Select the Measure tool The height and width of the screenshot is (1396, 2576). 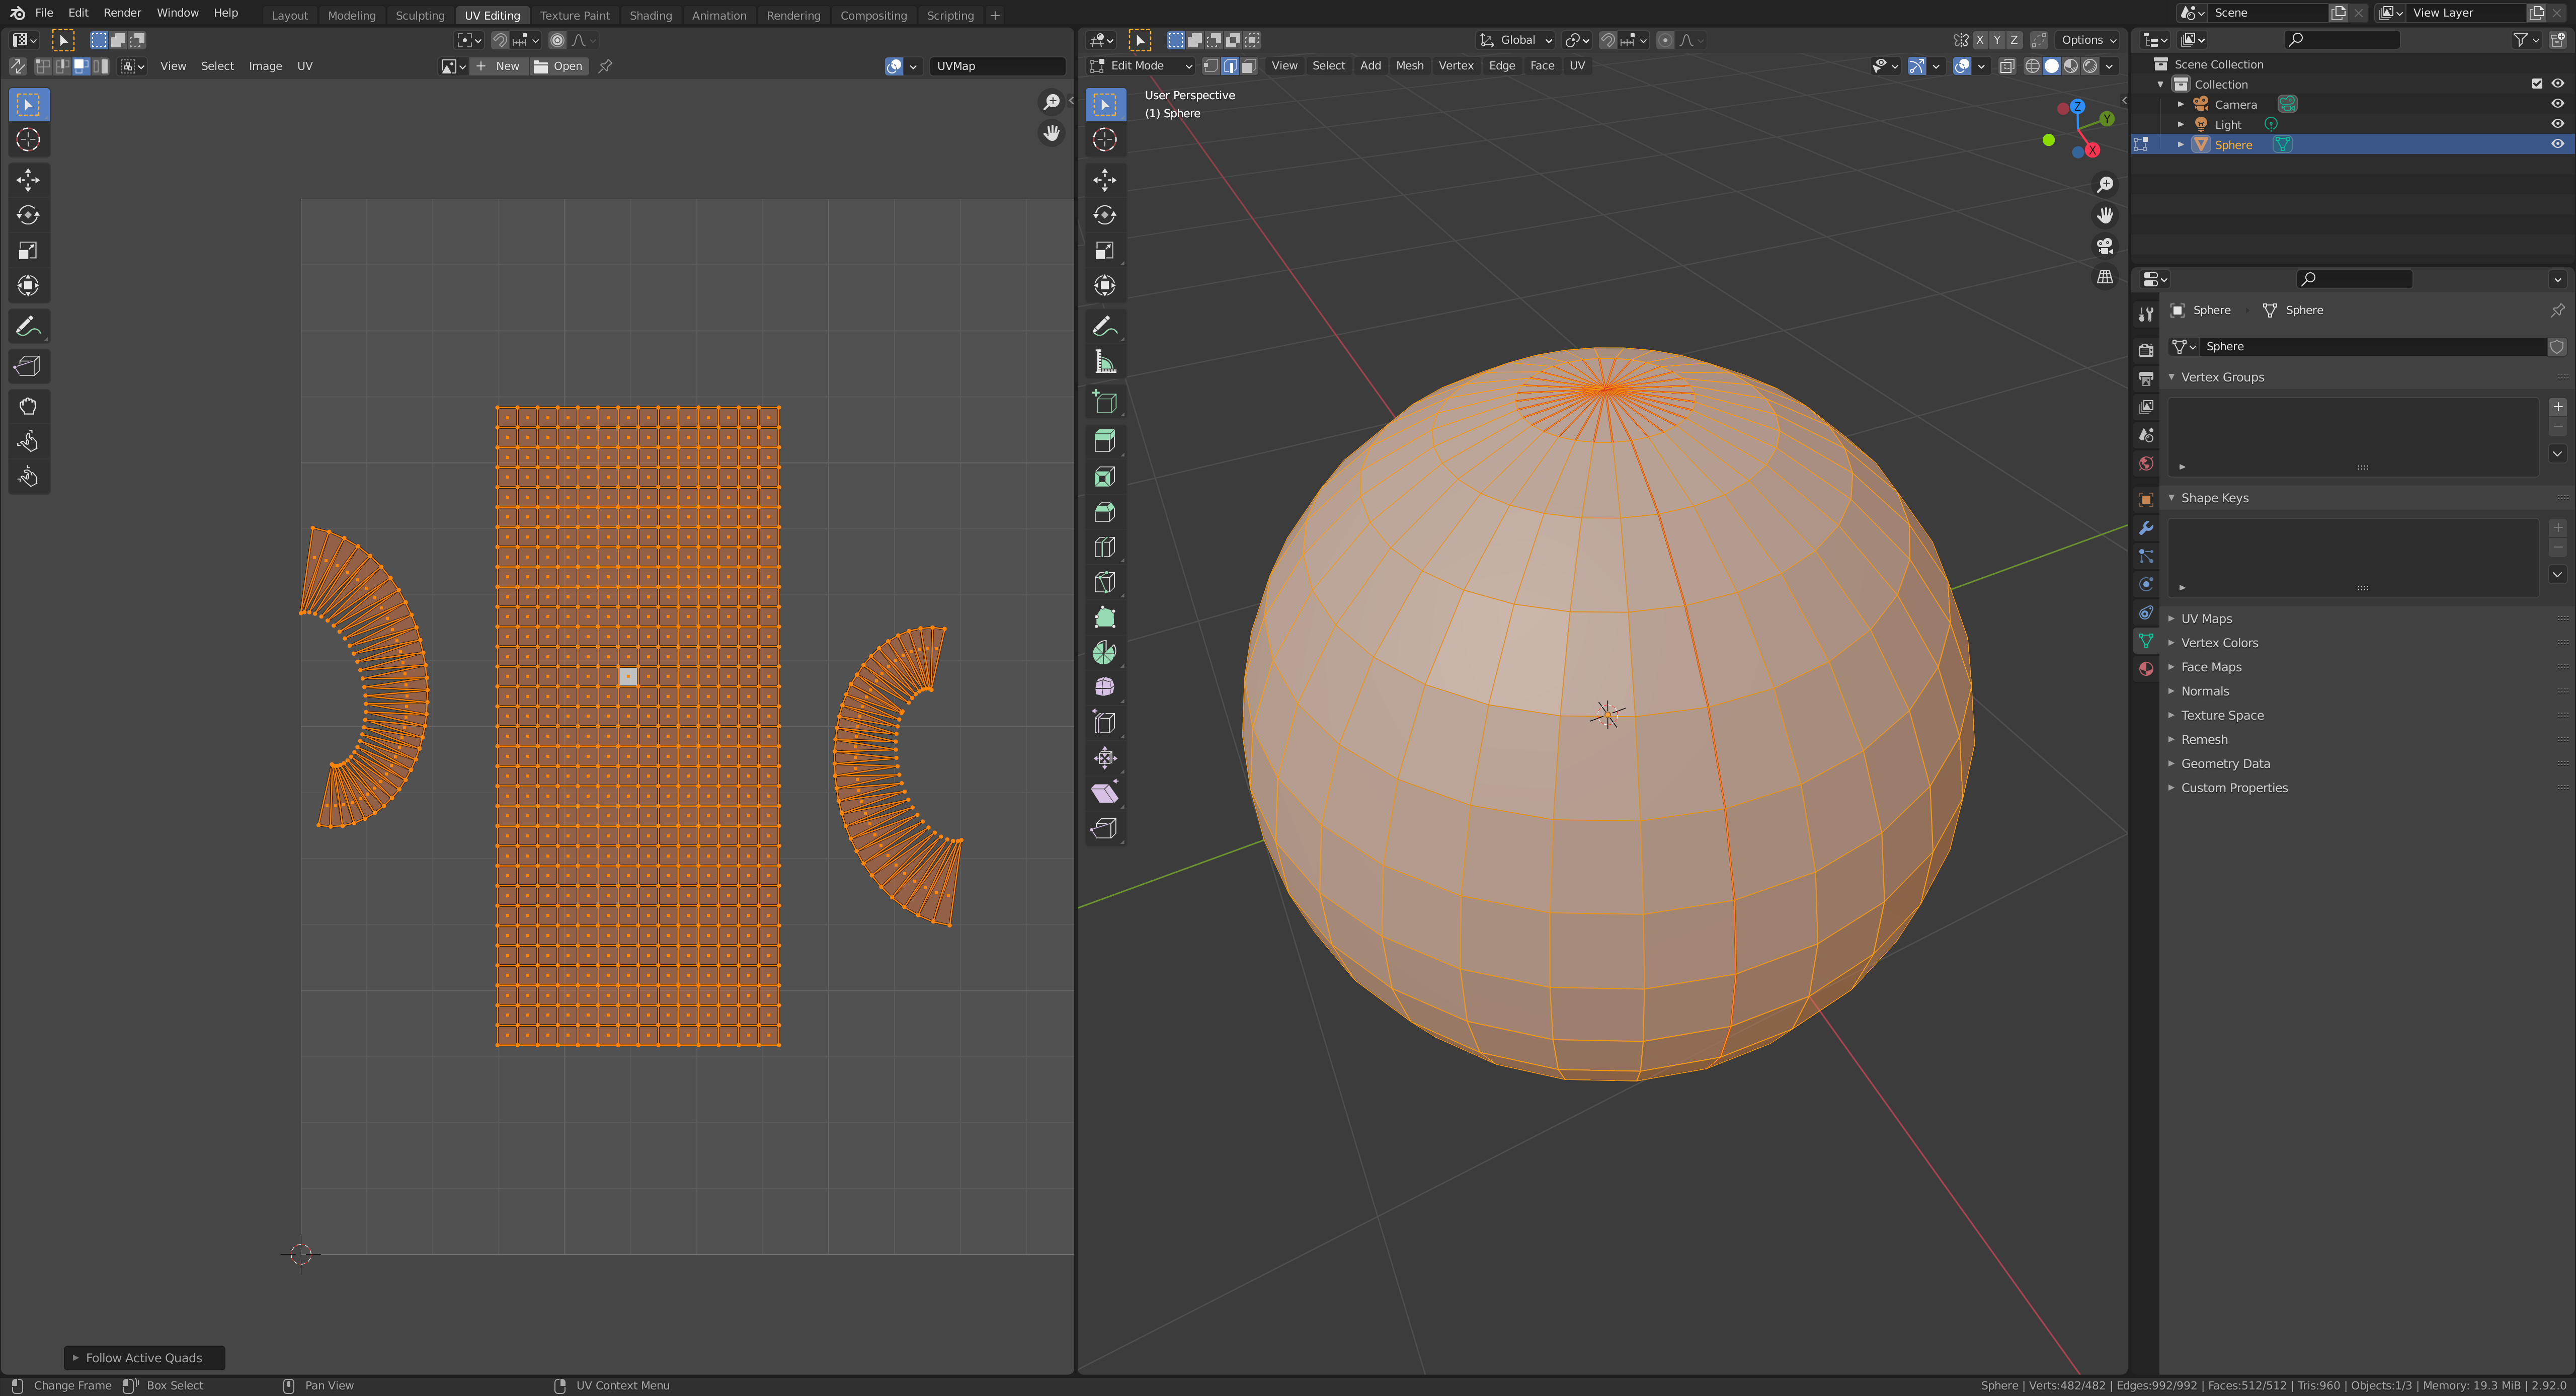click(x=1104, y=362)
